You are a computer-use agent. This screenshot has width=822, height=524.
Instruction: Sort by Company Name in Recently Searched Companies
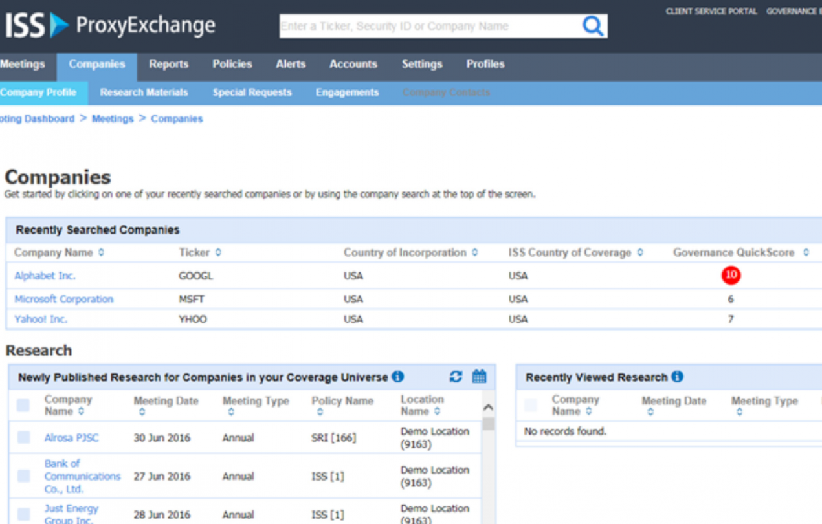click(101, 253)
